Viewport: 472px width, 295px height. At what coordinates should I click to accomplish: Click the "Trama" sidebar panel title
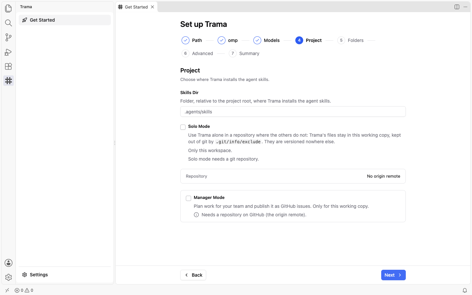[x=26, y=7]
